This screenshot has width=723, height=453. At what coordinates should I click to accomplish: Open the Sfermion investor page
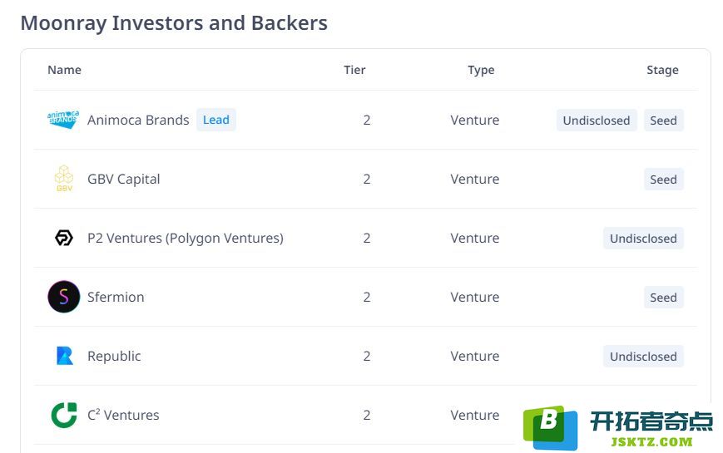(116, 297)
